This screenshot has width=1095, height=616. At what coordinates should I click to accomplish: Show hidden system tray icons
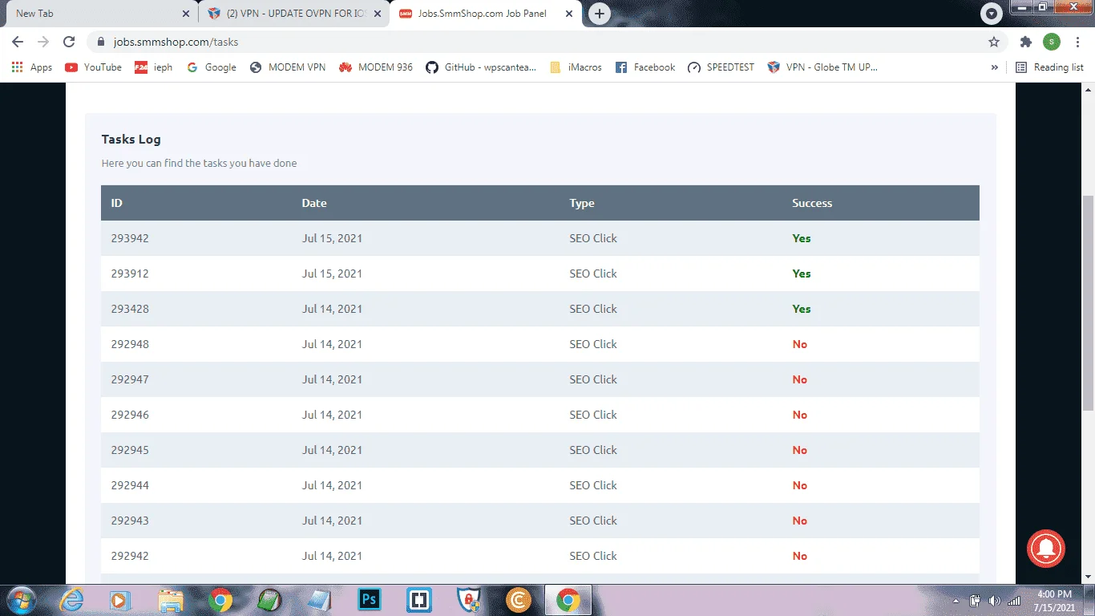[x=956, y=601]
